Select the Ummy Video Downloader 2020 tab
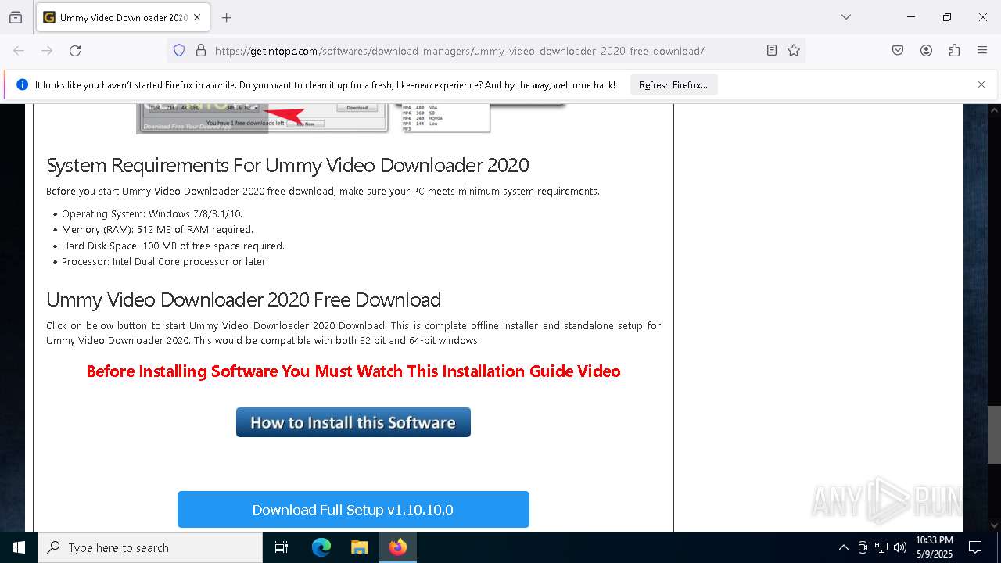Viewport: 1001px width, 563px height. tap(122, 17)
